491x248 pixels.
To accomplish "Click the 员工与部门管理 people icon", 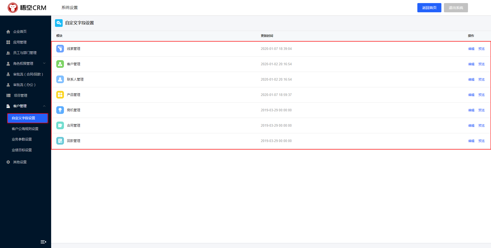I will [x=8, y=53].
